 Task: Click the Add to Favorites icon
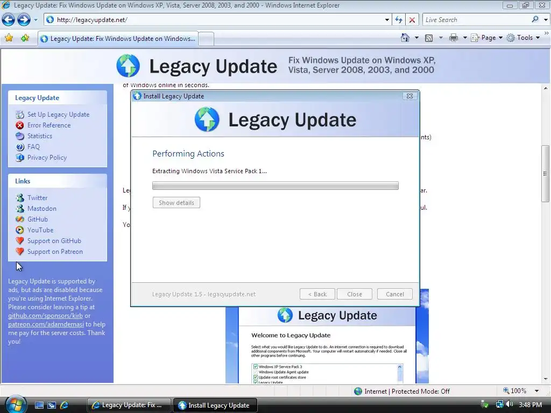coord(25,38)
